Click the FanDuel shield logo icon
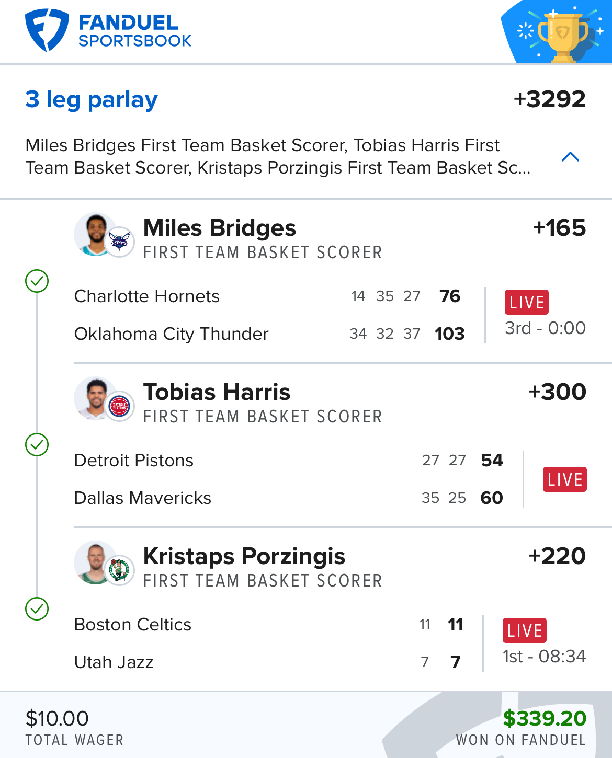 [47, 30]
